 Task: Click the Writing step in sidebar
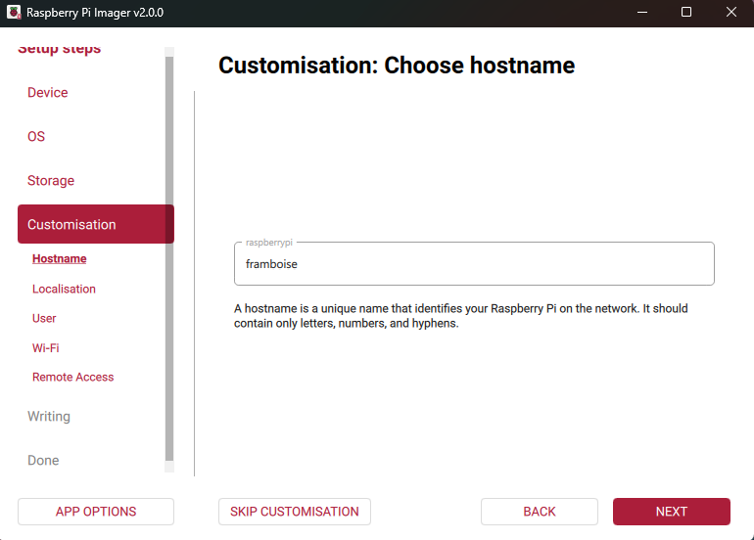pyautogui.click(x=49, y=417)
